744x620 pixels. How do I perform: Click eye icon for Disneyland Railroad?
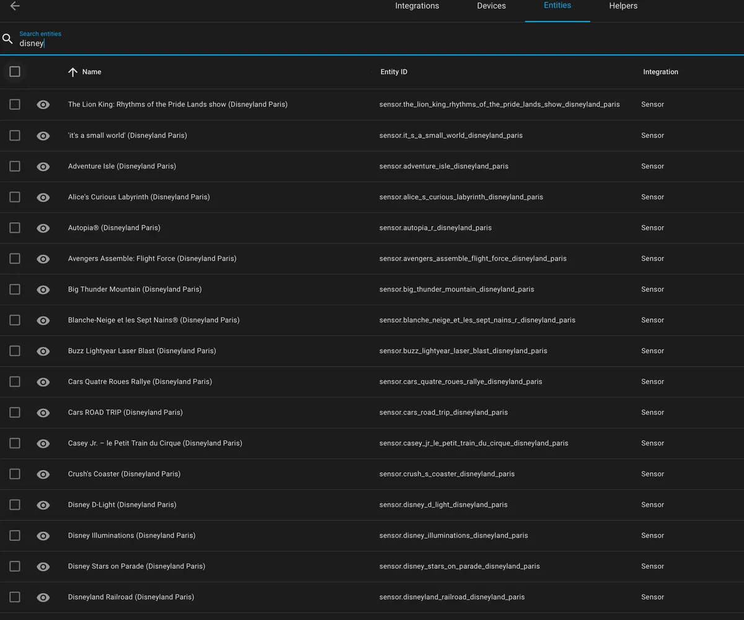43,597
